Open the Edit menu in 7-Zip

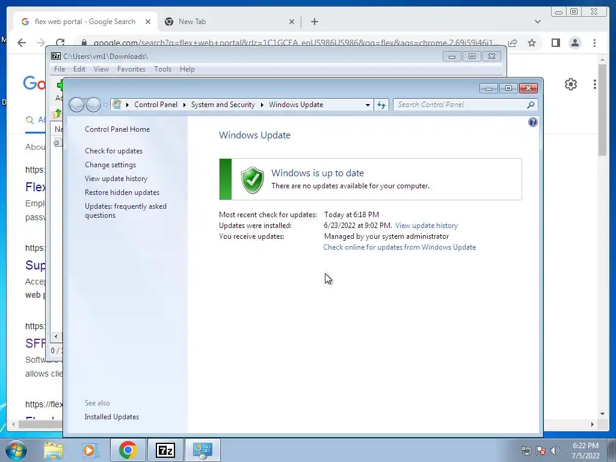[x=79, y=69]
